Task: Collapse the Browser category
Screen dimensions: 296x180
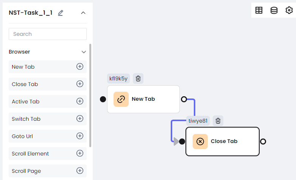Action: [84, 52]
